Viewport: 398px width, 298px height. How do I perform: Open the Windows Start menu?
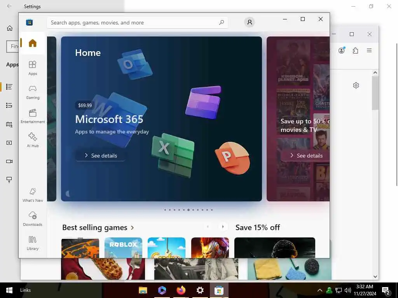click(9, 290)
